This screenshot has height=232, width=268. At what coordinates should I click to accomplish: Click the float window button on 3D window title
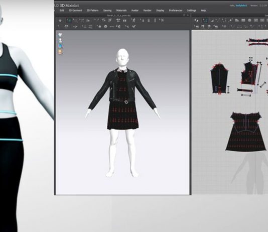184,15
